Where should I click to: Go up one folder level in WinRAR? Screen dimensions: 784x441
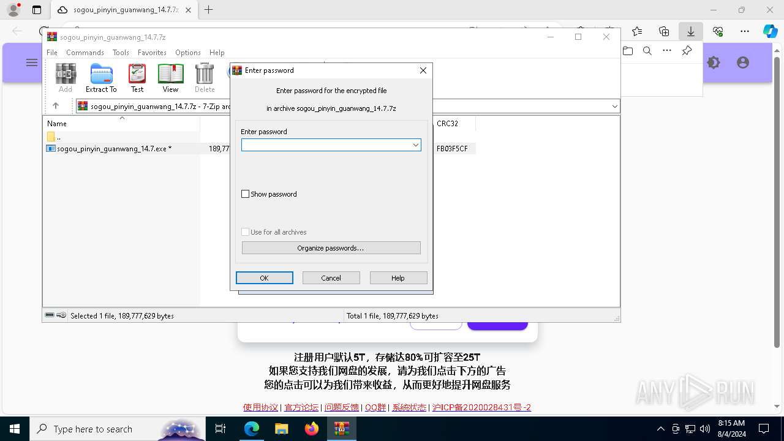coord(56,106)
